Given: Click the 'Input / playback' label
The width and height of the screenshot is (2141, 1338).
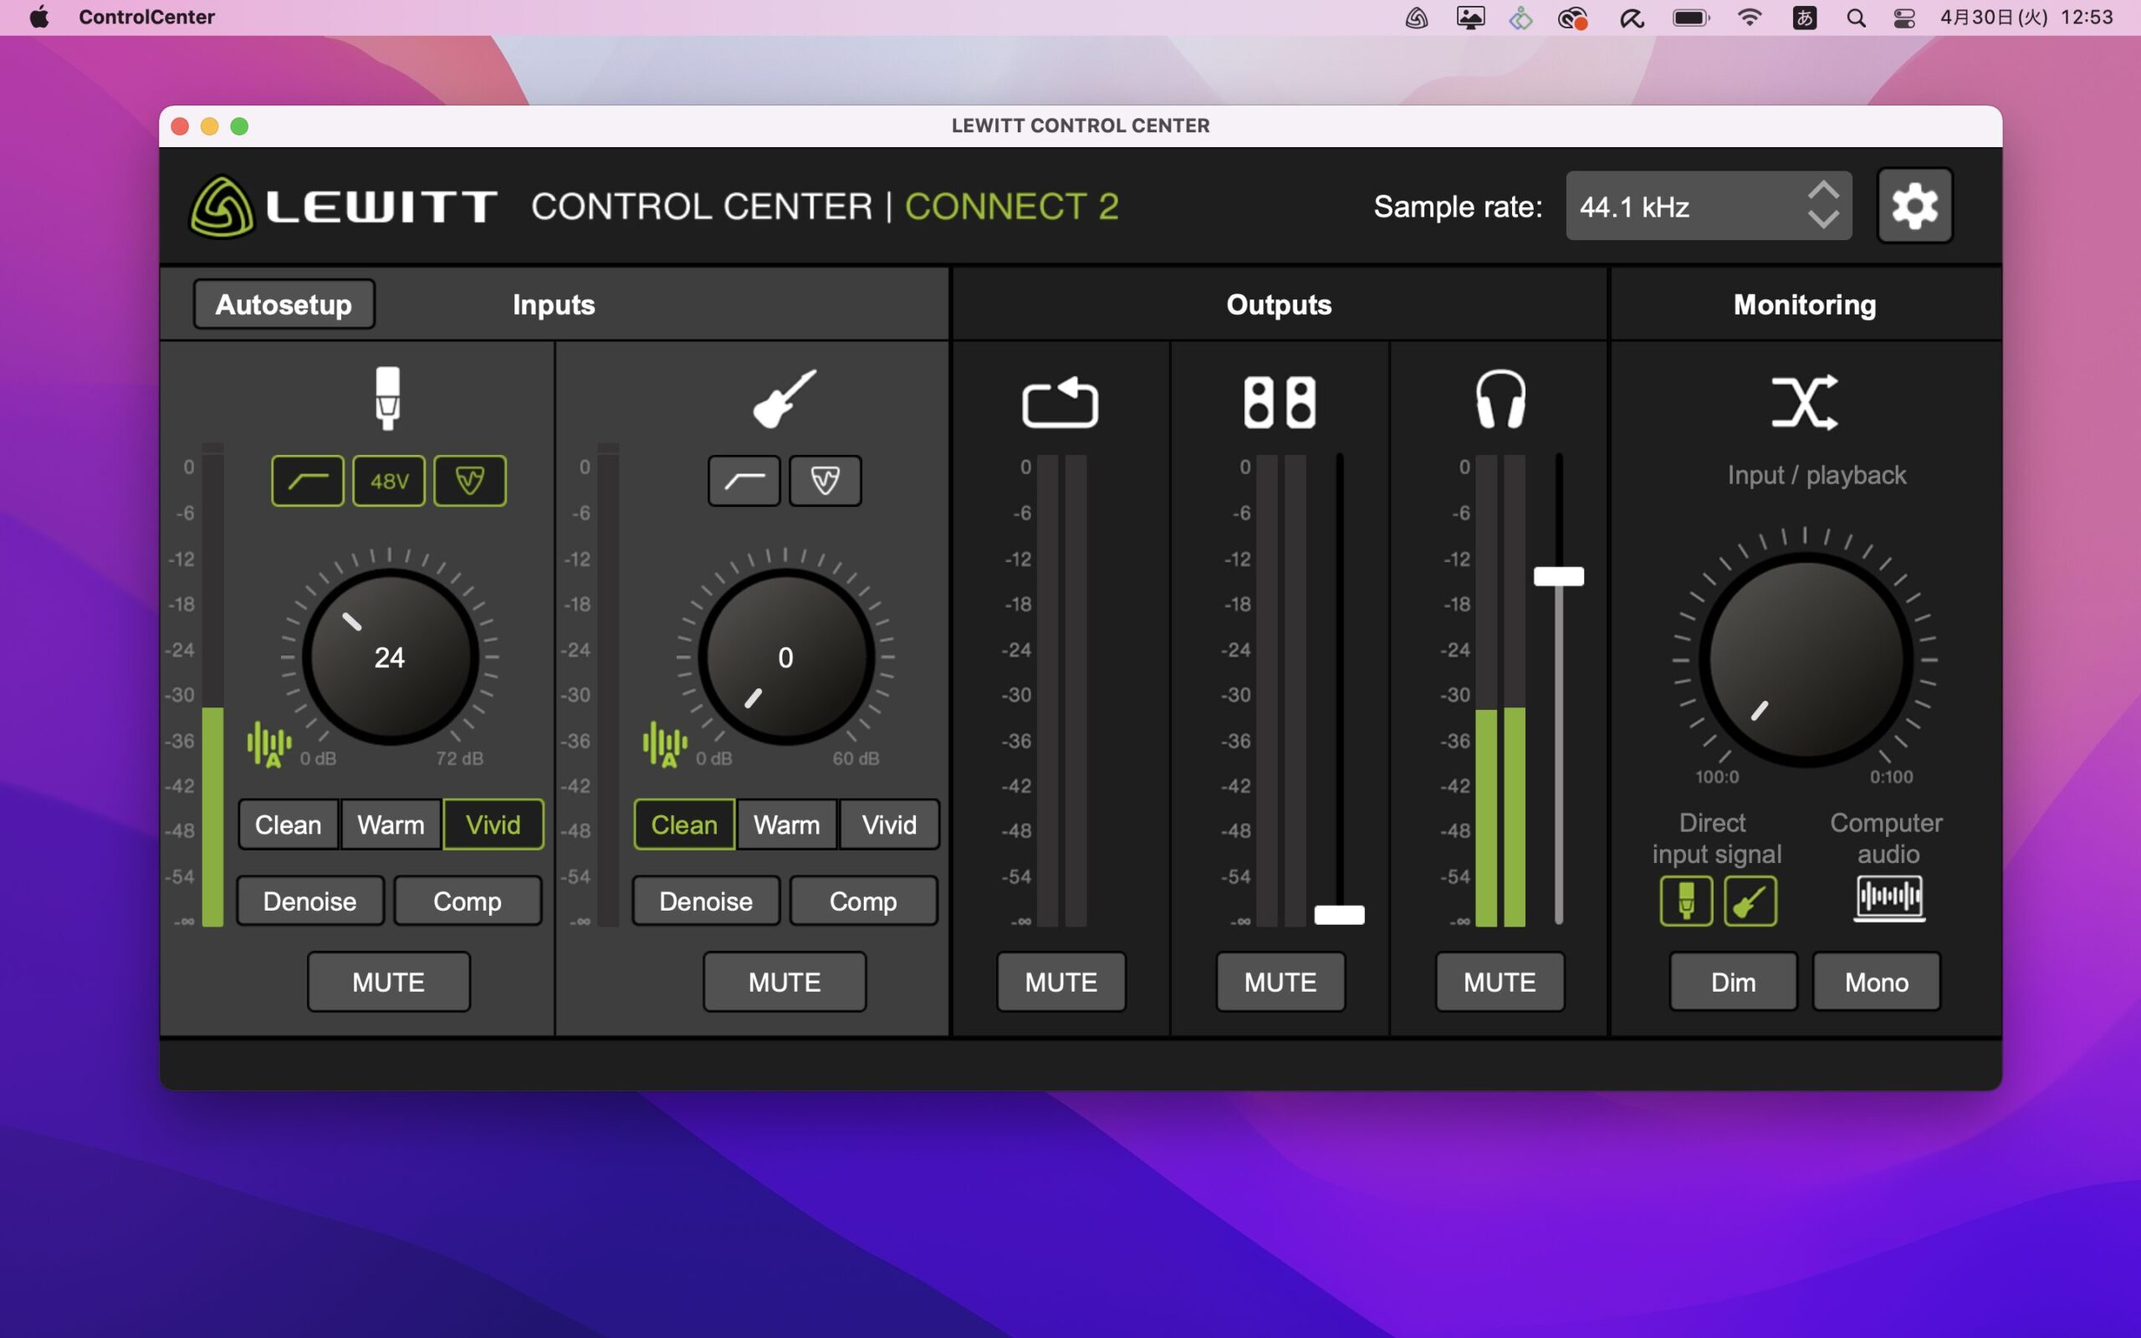Looking at the screenshot, I should click(1817, 475).
